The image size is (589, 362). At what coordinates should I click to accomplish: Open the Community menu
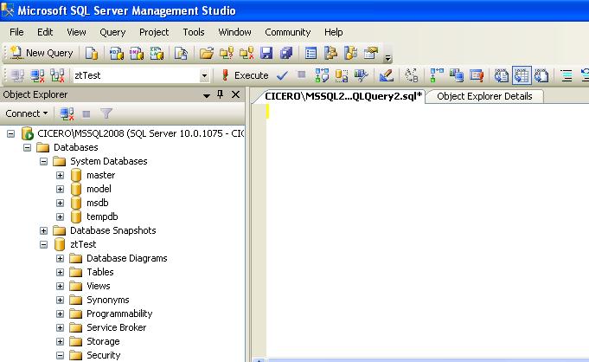click(288, 32)
